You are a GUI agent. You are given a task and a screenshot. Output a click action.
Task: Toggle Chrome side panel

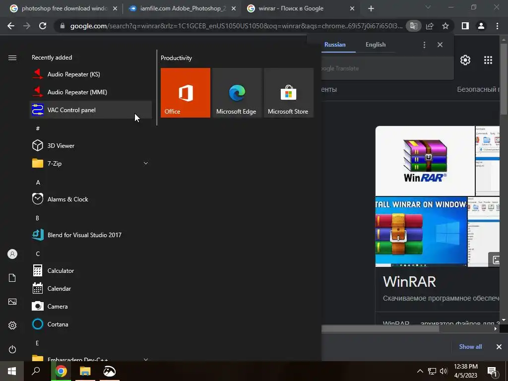coord(465,26)
